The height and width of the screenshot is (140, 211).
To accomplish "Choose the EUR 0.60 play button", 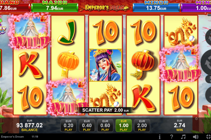I will pos(105,125).
